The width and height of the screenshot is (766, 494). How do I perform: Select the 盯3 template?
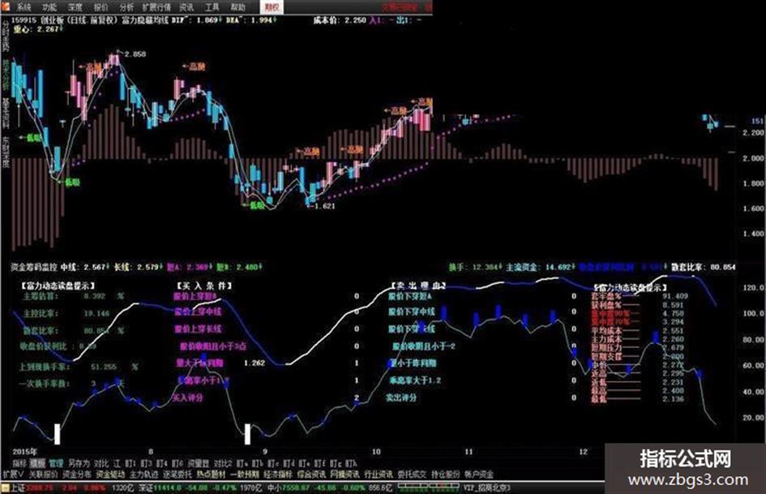click(146, 463)
